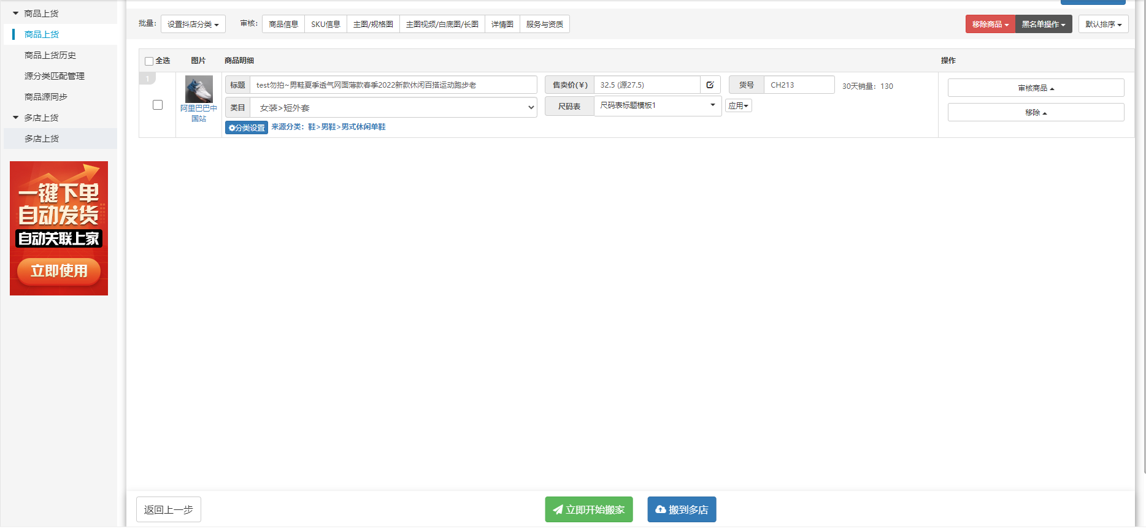Open 商品上货历史 in the sidebar
The width and height of the screenshot is (1146, 529).
pyautogui.click(x=50, y=55)
